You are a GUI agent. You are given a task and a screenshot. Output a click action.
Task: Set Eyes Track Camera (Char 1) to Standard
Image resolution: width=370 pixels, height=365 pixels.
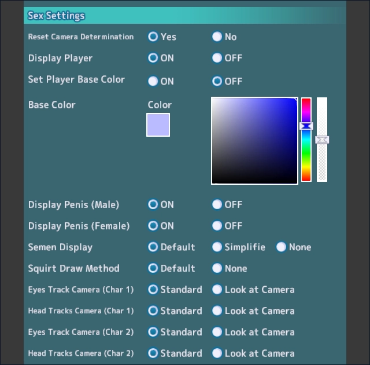point(153,290)
